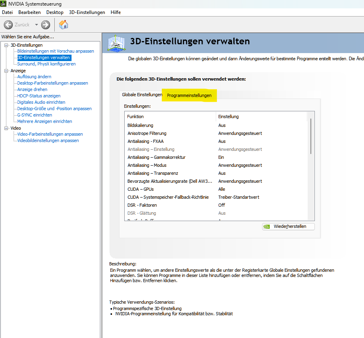Select 3D-Einstellungen verwalten in tree
This screenshot has width=364, height=338.
pyautogui.click(x=44, y=57)
